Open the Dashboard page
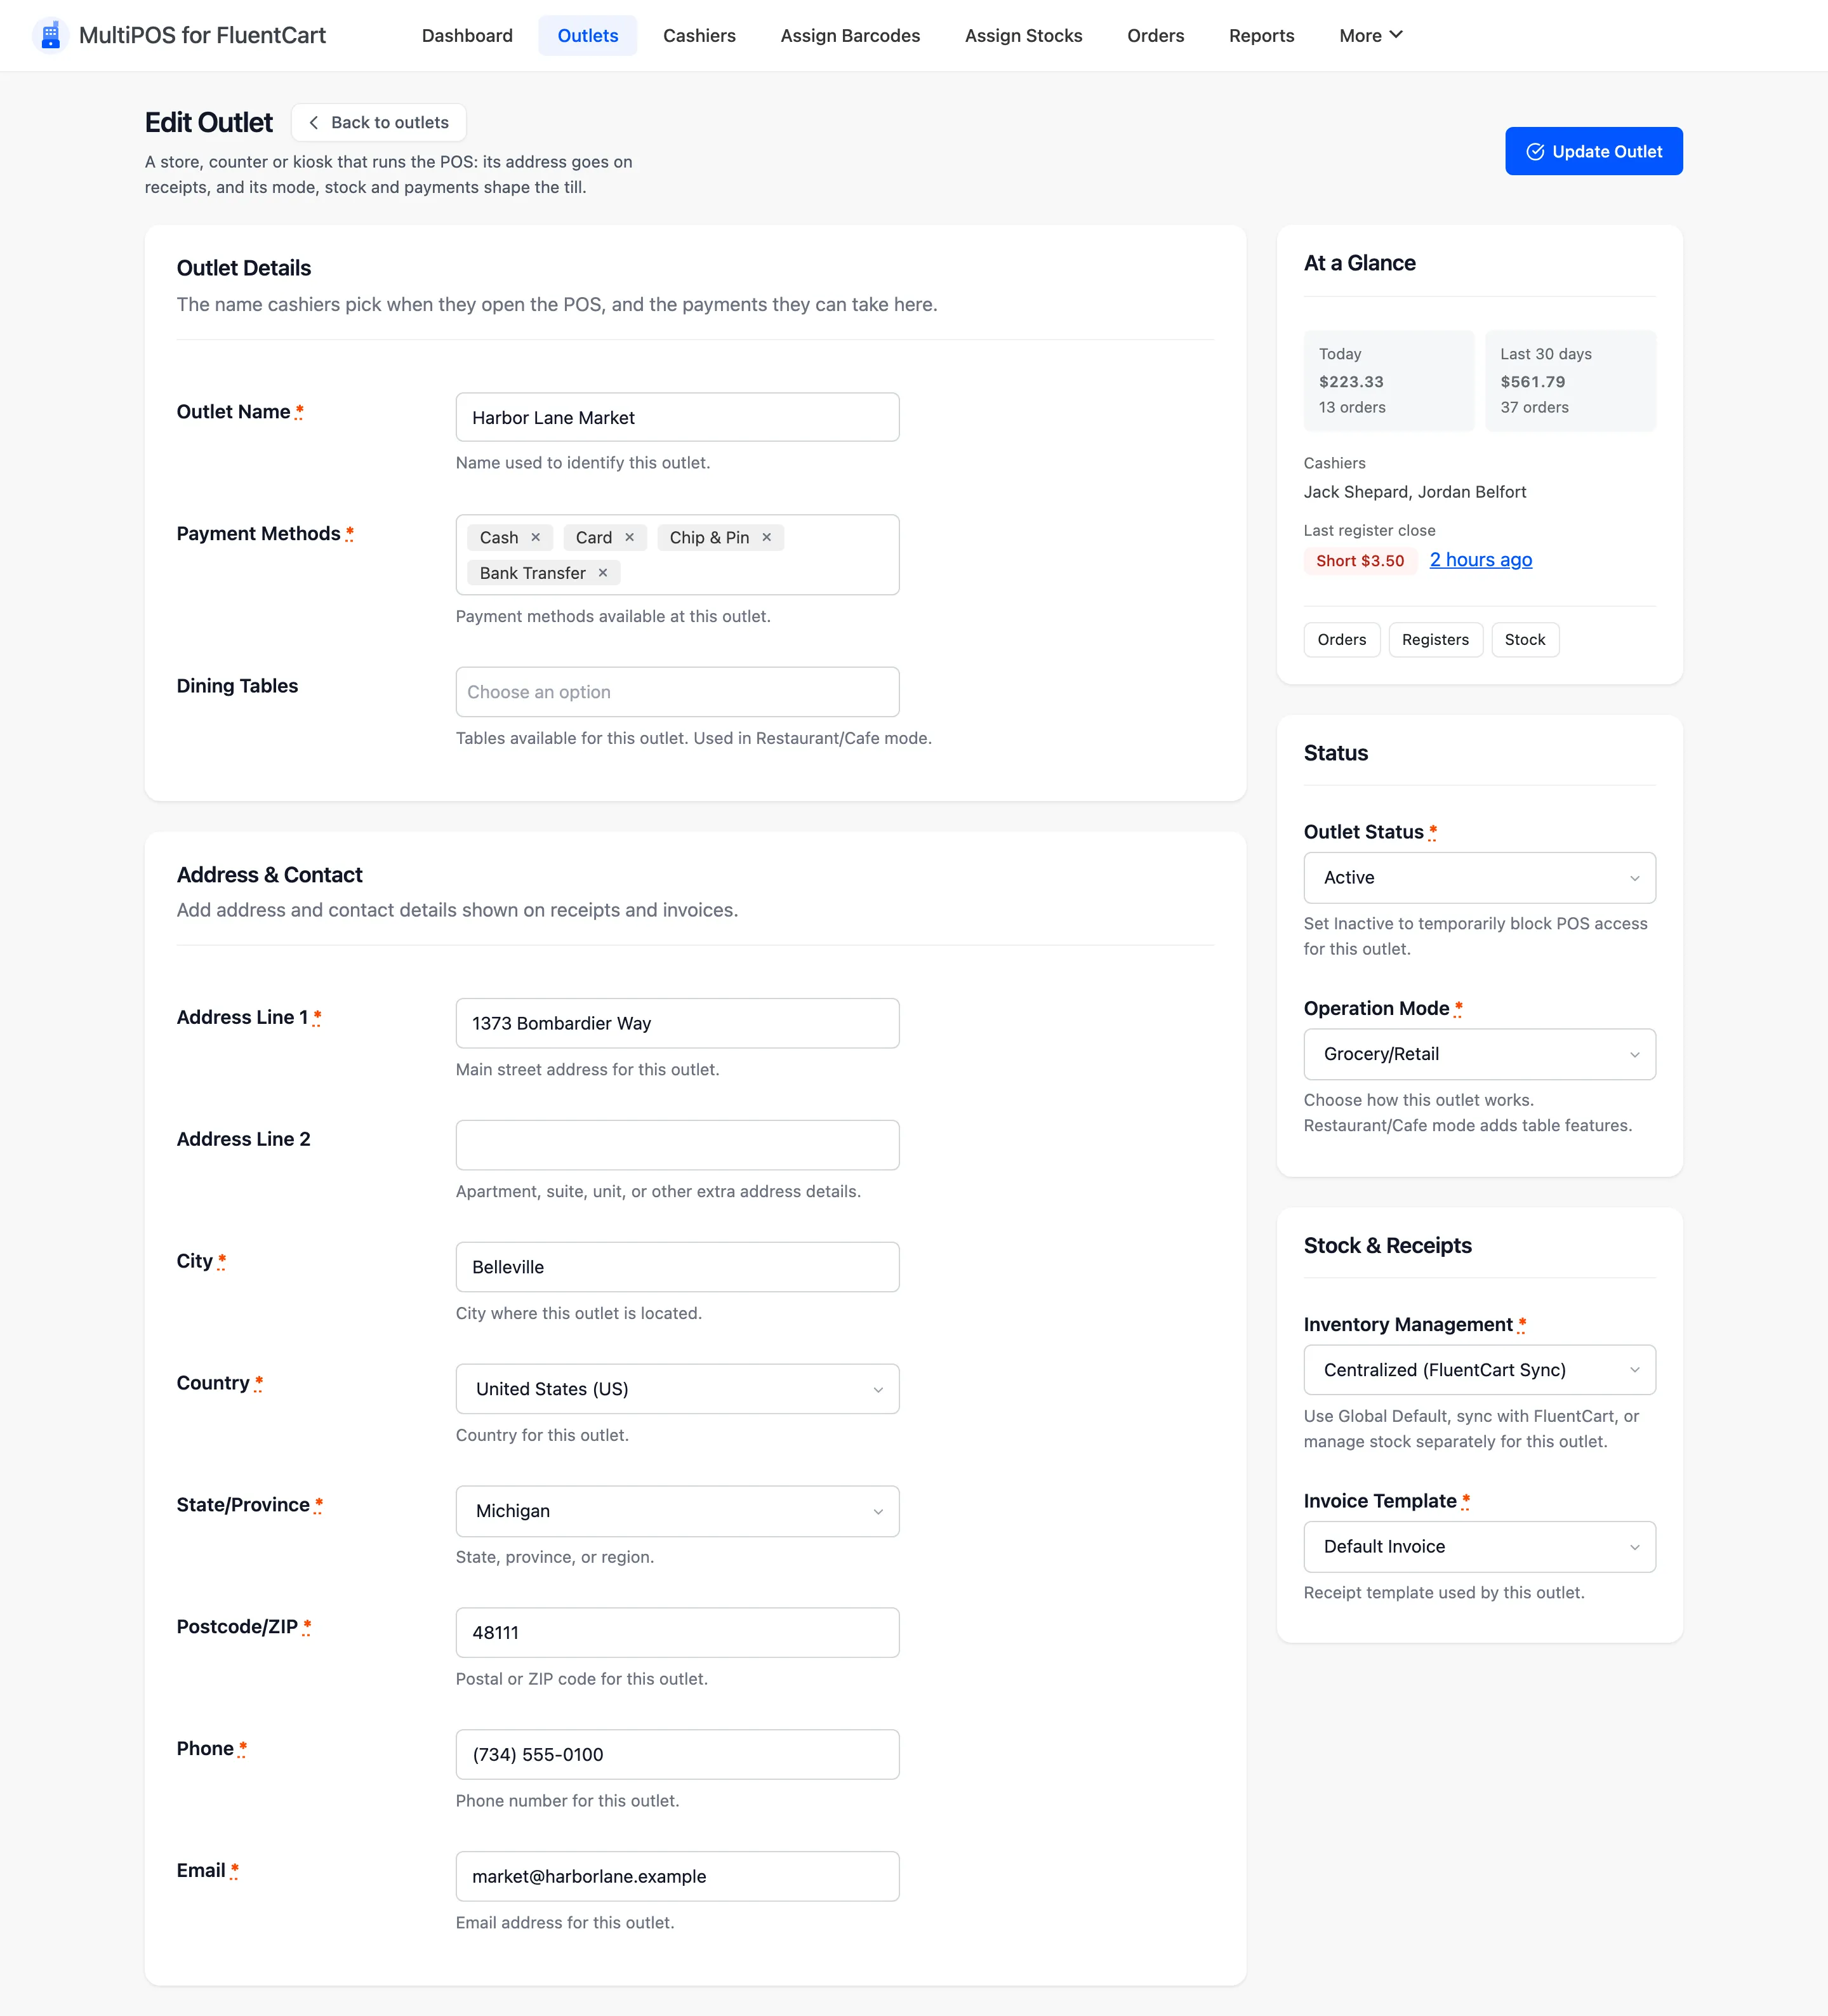The height and width of the screenshot is (2016, 1828). [x=467, y=35]
